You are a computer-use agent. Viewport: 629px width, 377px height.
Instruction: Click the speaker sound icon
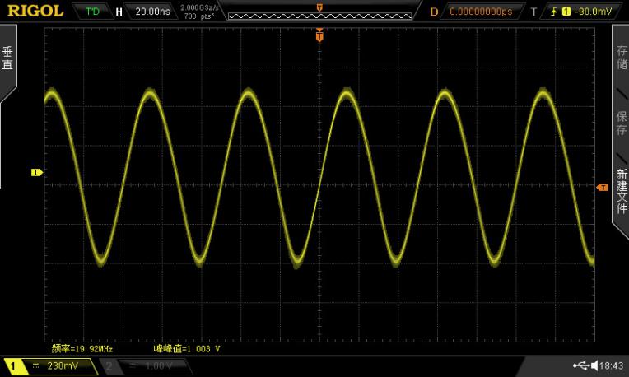click(x=594, y=365)
